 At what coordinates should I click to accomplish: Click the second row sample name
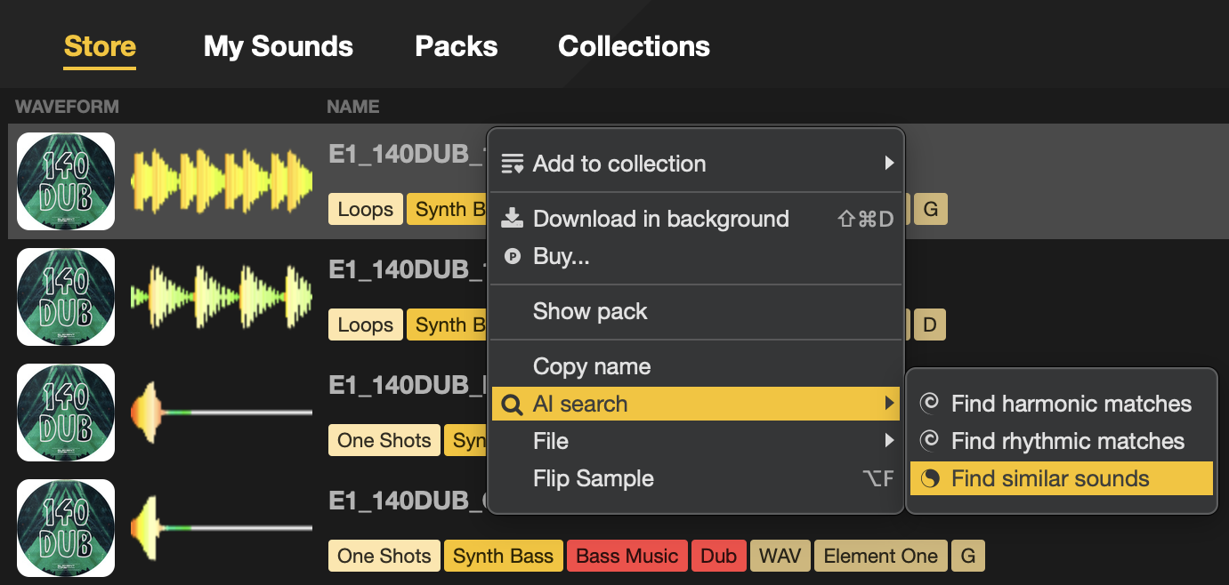408,270
